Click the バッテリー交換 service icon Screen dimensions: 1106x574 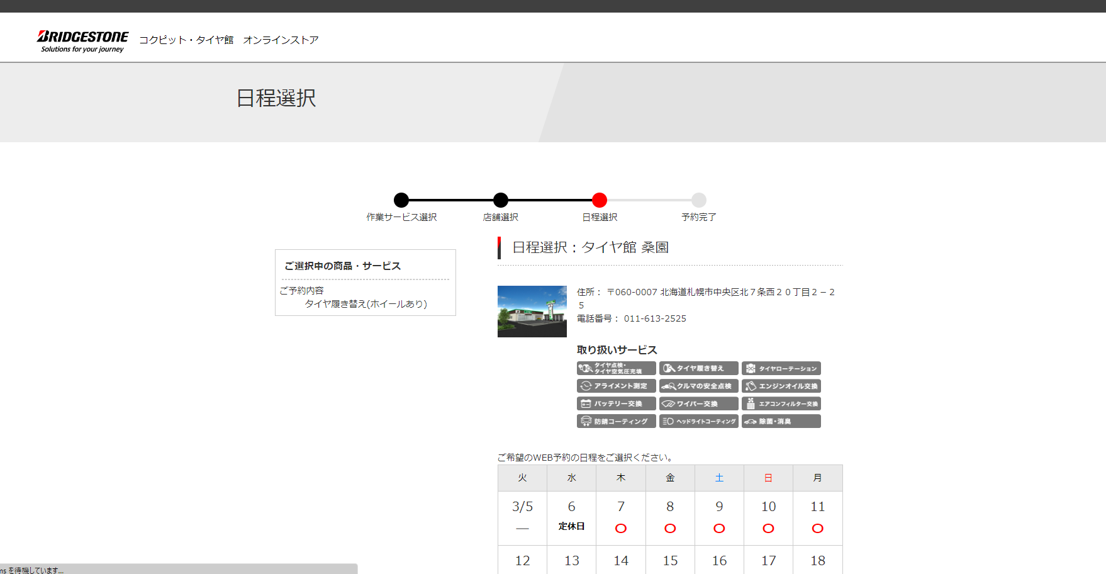616,403
